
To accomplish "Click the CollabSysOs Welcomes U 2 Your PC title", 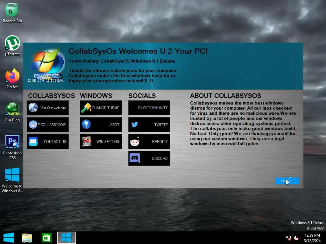I will tap(138, 51).
